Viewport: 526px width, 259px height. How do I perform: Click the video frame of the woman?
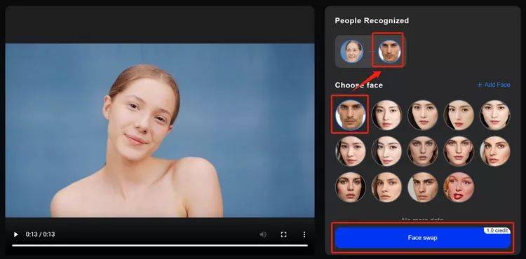pyautogui.click(x=160, y=130)
